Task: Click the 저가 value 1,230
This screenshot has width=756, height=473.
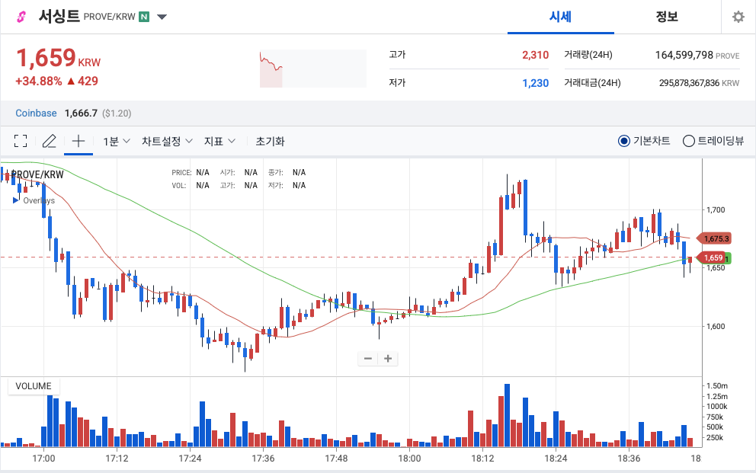Action: (x=535, y=83)
